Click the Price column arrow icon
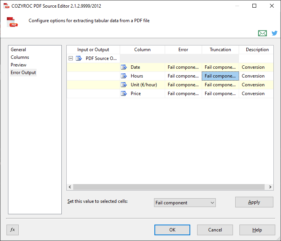281x241 pixels. tap(124, 94)
